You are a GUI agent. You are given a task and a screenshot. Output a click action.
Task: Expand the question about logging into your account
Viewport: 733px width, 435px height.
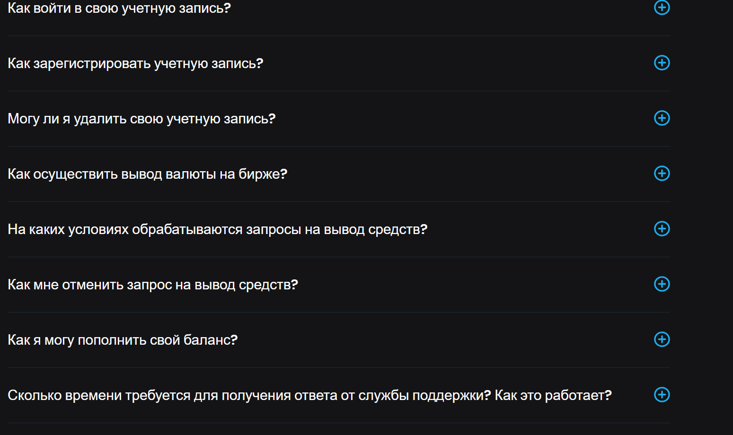click(662, 8)
